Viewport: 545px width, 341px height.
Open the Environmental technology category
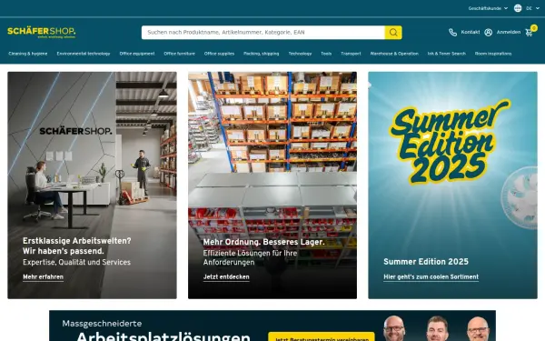pos(84,54)
